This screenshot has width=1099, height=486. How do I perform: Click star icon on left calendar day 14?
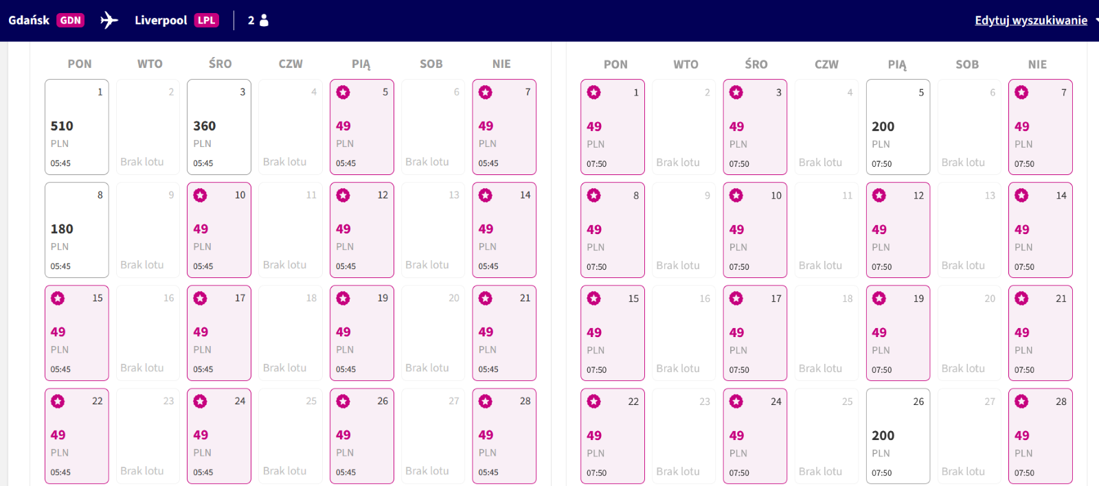tap(486, 195)
